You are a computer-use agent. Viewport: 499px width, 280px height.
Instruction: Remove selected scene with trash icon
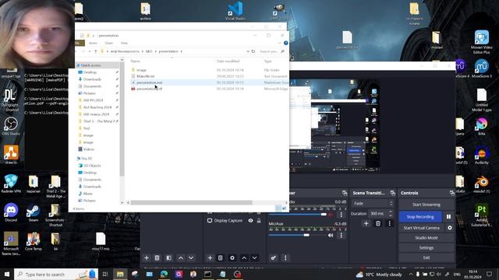(x=157, y=257)
